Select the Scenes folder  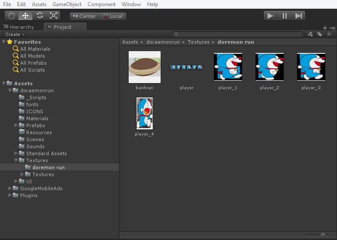click(x=35, y=139)
